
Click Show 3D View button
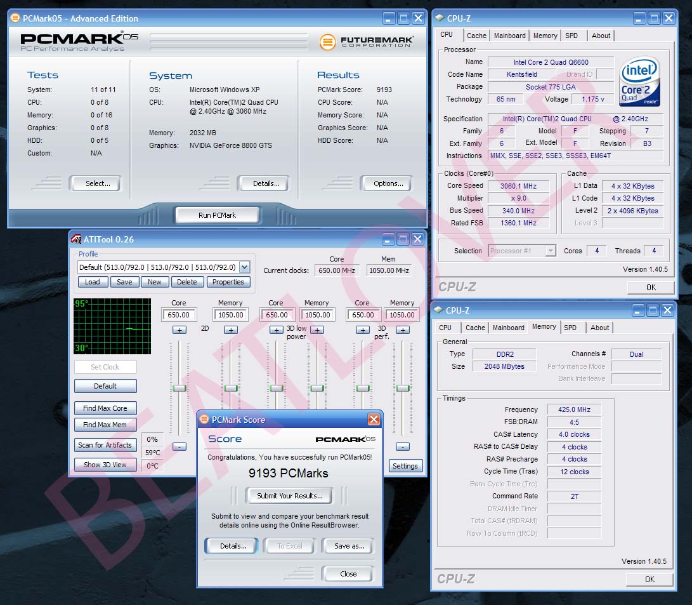click(x=105, y=465)
